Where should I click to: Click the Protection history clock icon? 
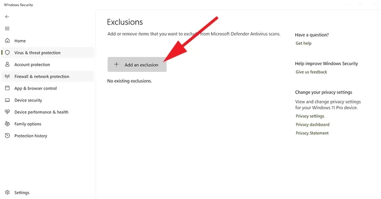7,136
